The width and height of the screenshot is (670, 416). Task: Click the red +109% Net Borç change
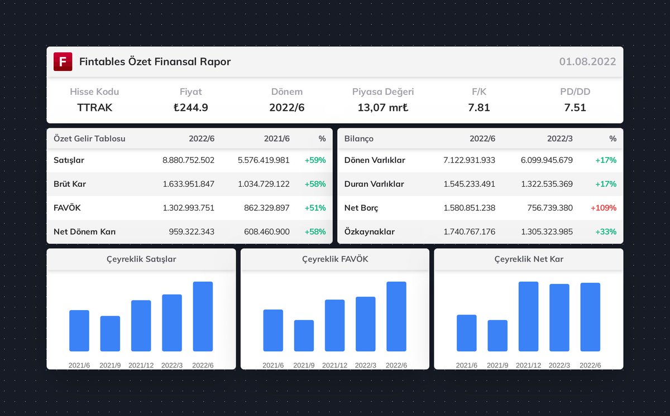[604, 208]
